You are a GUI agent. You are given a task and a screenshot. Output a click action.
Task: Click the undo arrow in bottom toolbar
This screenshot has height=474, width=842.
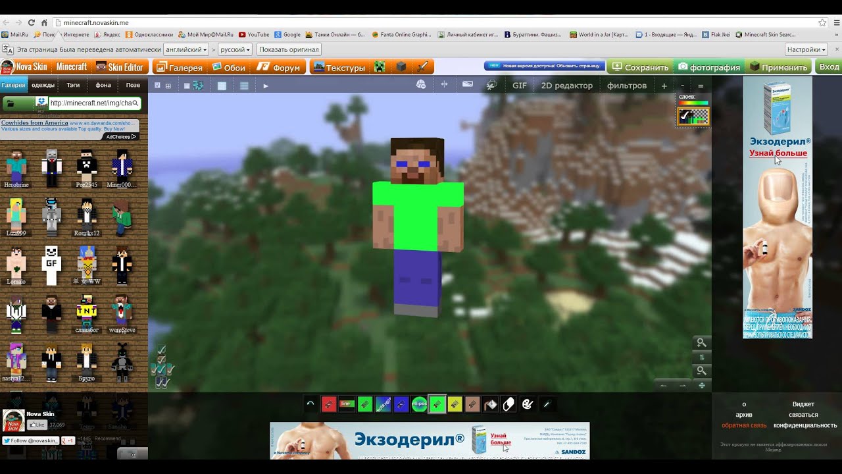point(310,405)
